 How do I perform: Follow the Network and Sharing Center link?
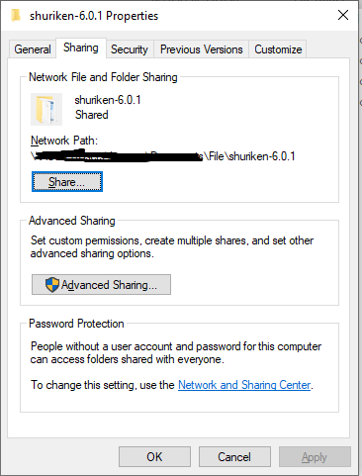coord(244,385)
